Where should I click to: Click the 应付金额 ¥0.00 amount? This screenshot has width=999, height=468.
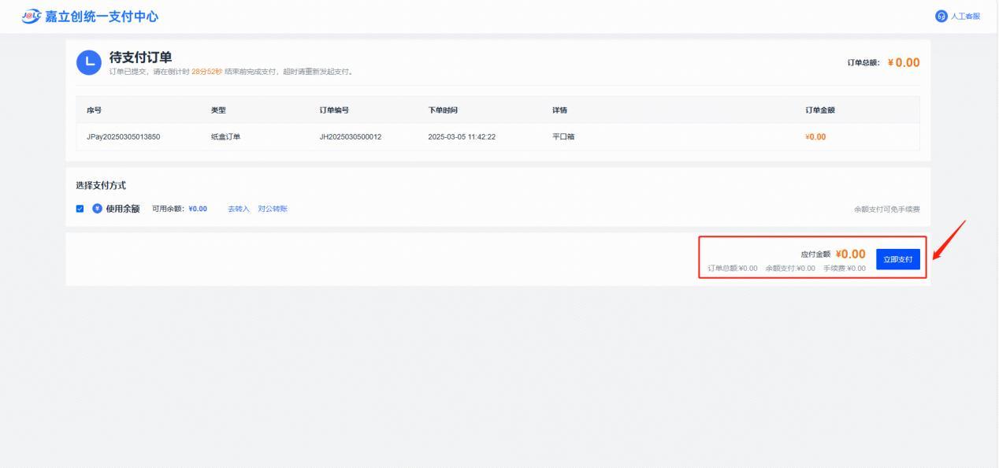pyautogui.click(x=850, y=254)
